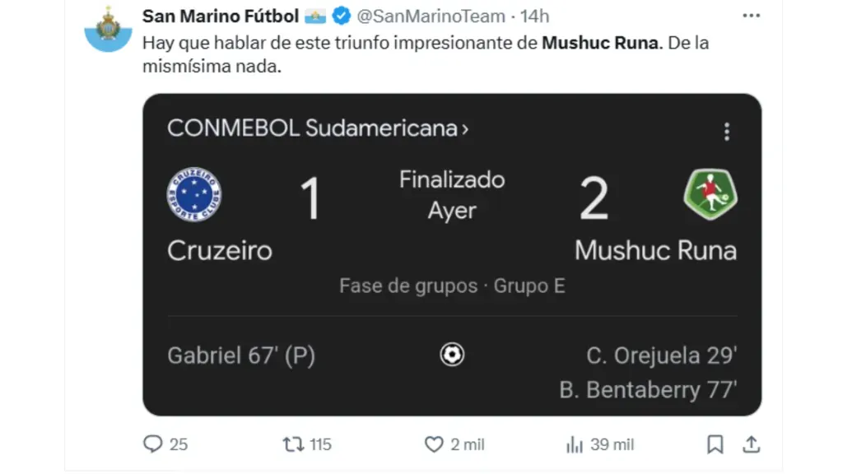Click the share upload icon
Image resolution: width=843 pixels, height=474 pixels.
point(751,444)
